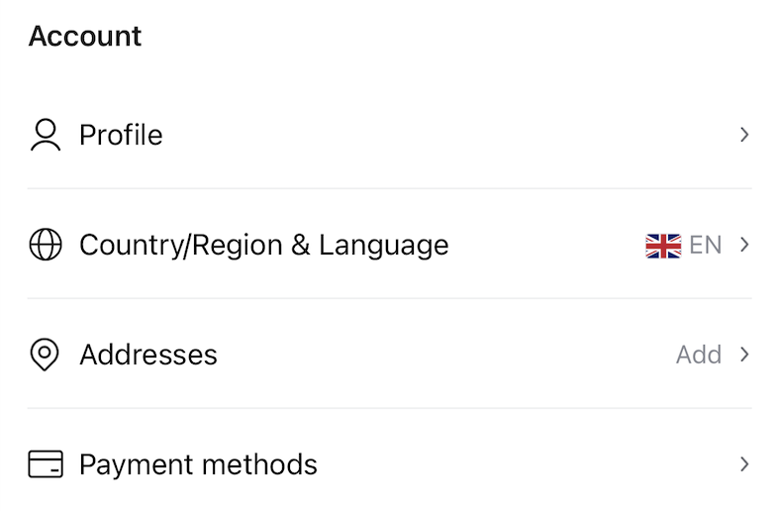This screenshot has height=511, width=778.
Task: Click the ampersand in the region row label
Action: pos(301,245)
